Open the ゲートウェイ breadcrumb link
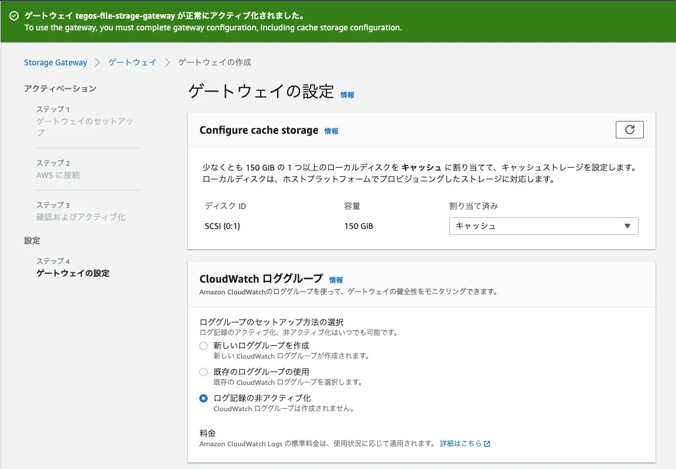676x469 pixels. tap(132, 62)
